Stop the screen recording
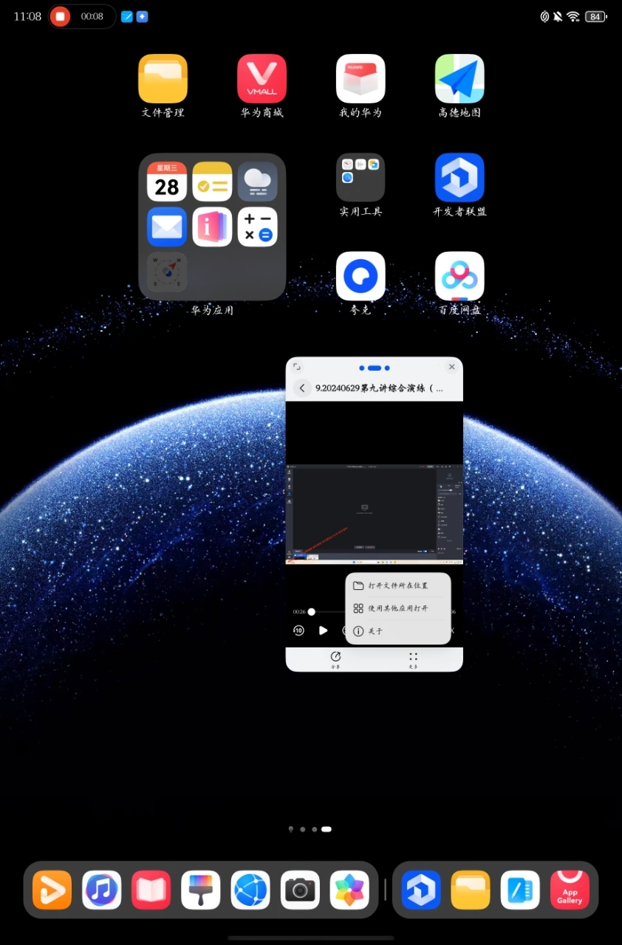 coord(61,16)
